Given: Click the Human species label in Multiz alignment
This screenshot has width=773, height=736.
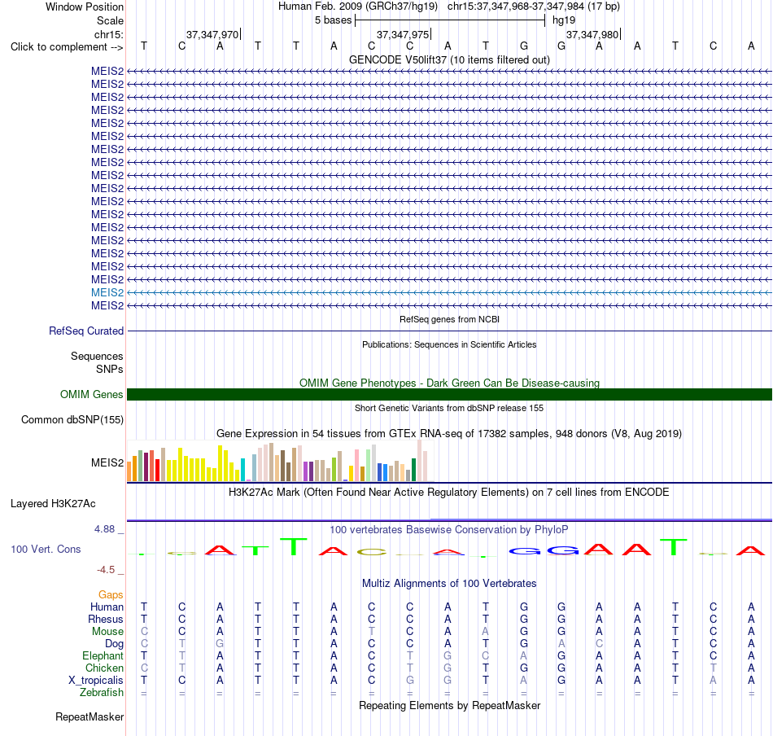Looking at the screenshot, I should tap(107, 607).
